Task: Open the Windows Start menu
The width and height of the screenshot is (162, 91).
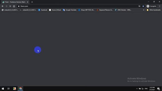Action: click(x=3, y=89)
